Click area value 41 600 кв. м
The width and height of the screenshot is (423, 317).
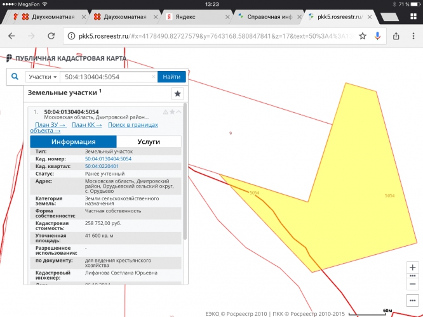[99, 236]
